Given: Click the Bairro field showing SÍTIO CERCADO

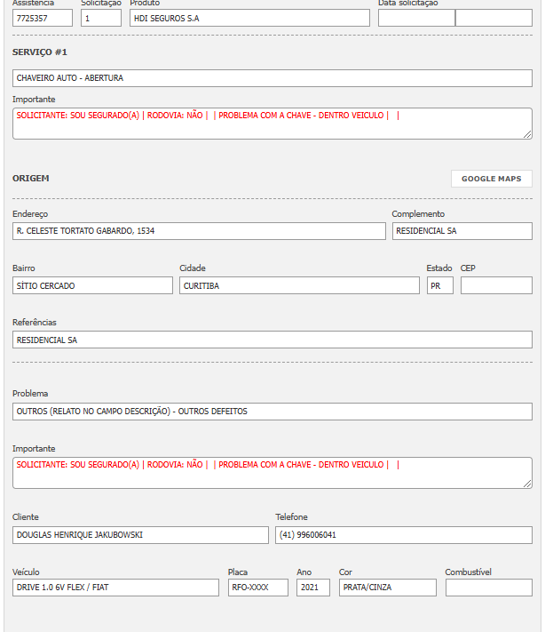Looking at the screenshot, I should (x=92, y=285).
